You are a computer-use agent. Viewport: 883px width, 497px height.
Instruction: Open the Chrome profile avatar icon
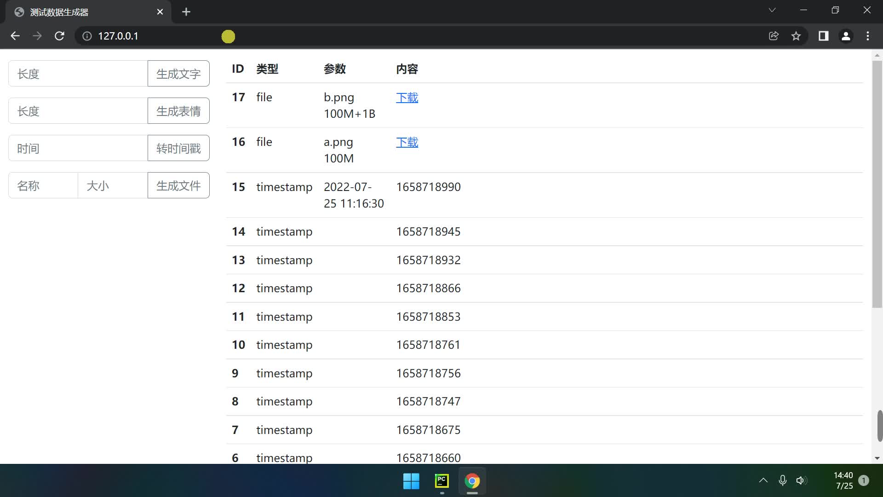845,36
